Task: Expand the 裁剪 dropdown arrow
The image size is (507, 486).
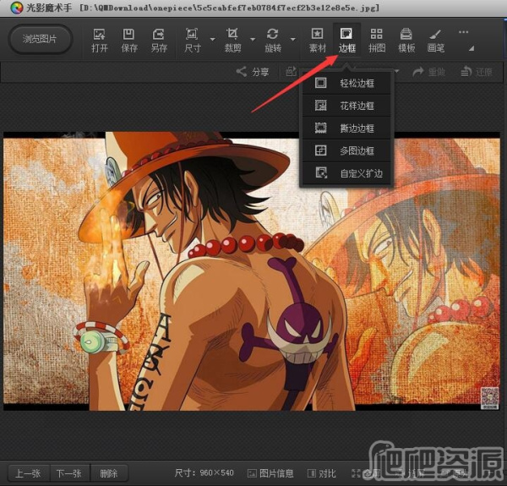Action: click(253, 40)
